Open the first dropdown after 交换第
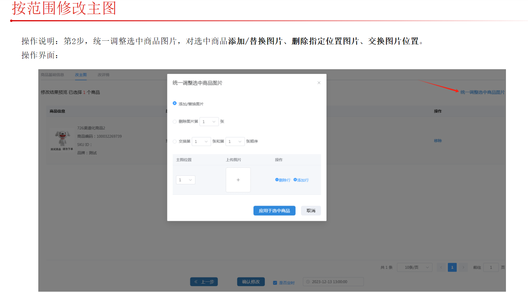 coord(201,142)
